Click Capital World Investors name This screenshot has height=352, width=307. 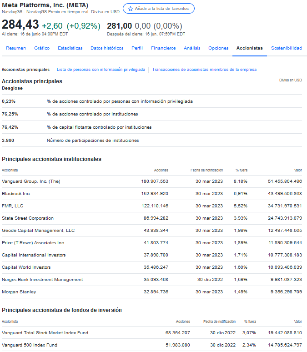(x=26, y=267)
